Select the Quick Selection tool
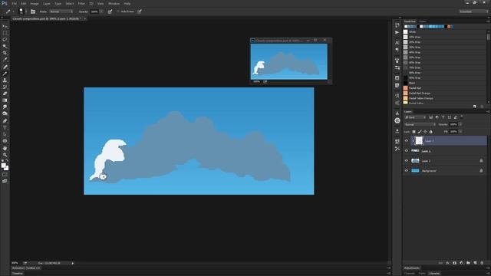 [x=5, y=46]
